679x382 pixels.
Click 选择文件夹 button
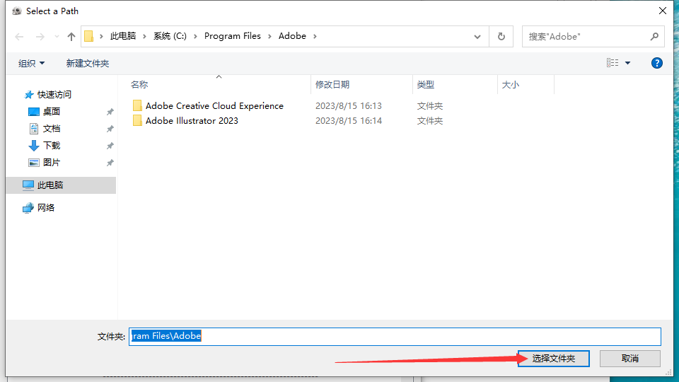[x=553, y=359]
